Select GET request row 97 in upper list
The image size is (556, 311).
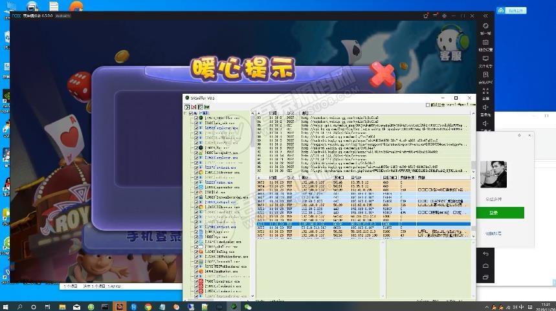tap(364, 171)
